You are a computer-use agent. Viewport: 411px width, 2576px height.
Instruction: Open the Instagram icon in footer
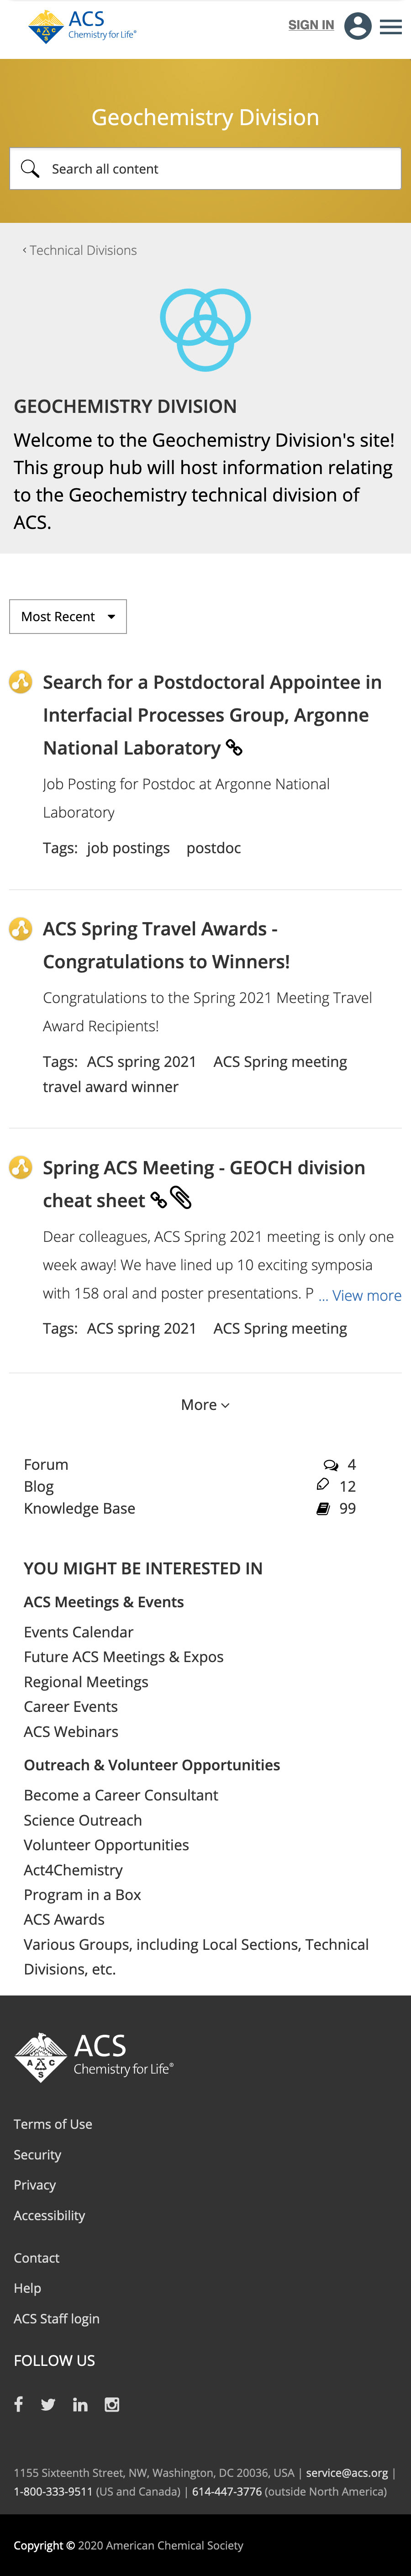click(x=112, y=2404)
